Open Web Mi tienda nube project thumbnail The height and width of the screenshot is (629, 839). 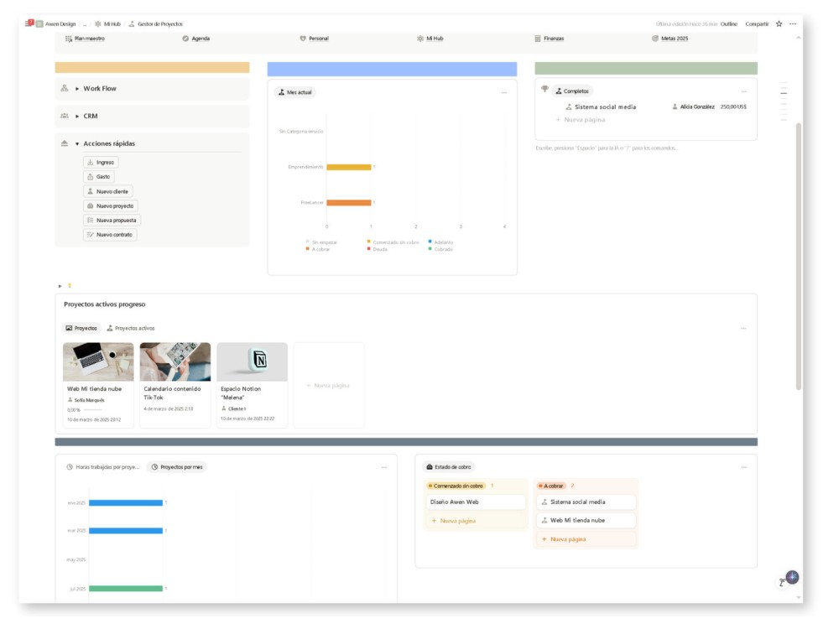[98, 362]
